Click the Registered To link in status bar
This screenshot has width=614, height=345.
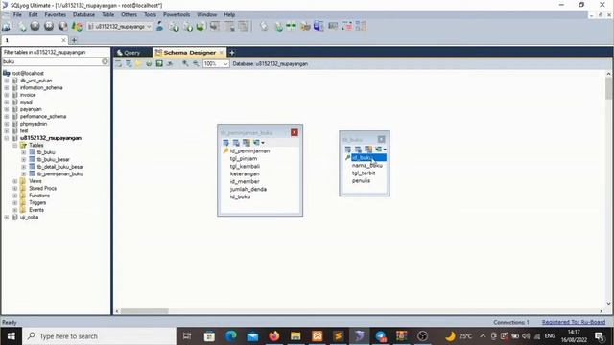click(x=574, y=322)
